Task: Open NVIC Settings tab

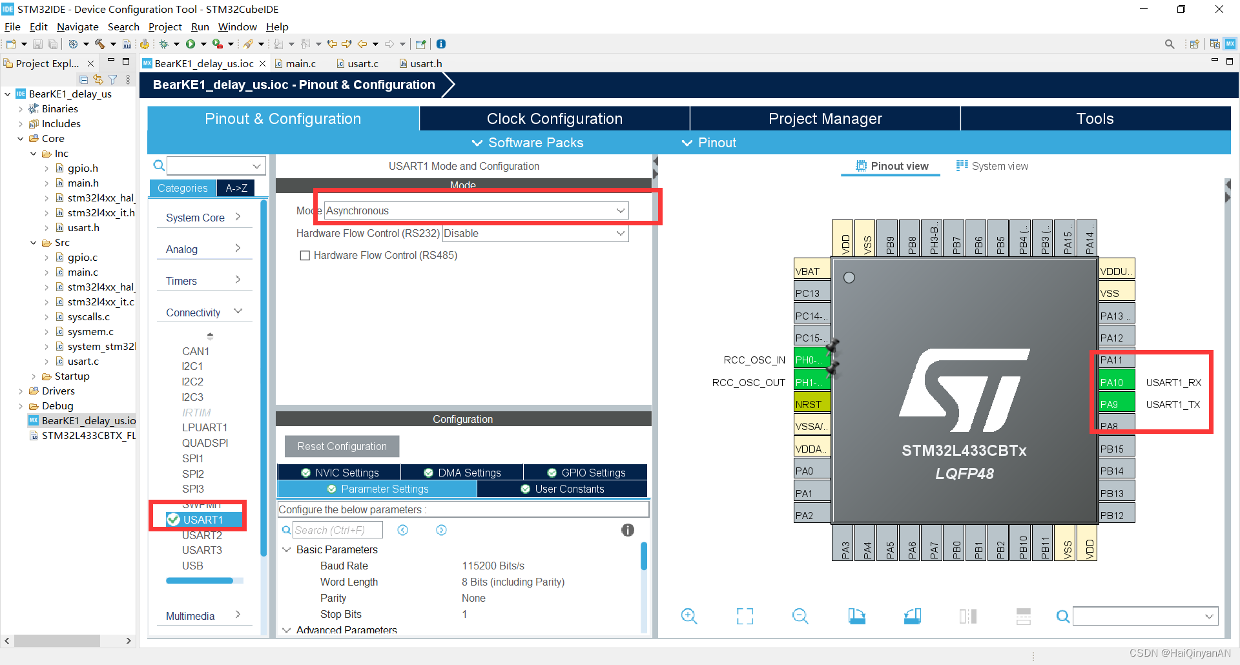Action: pos(340,473)
